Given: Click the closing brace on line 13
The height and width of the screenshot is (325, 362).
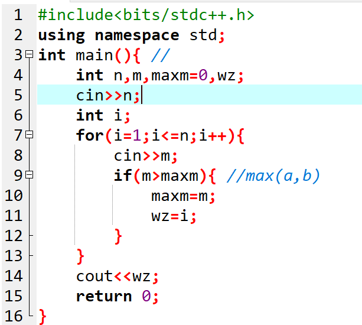Looking at the screenshot, I should [80, 256].
